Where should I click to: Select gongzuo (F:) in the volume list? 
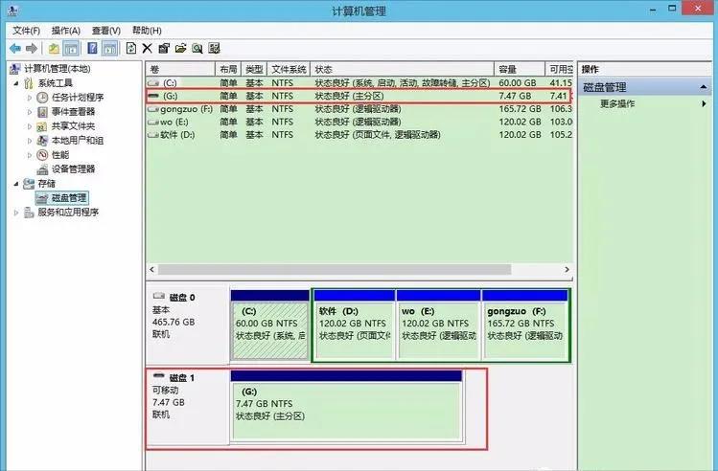[x=359, y=109]
